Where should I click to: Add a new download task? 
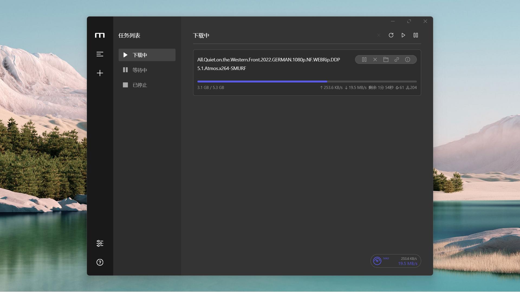[100, 73]
